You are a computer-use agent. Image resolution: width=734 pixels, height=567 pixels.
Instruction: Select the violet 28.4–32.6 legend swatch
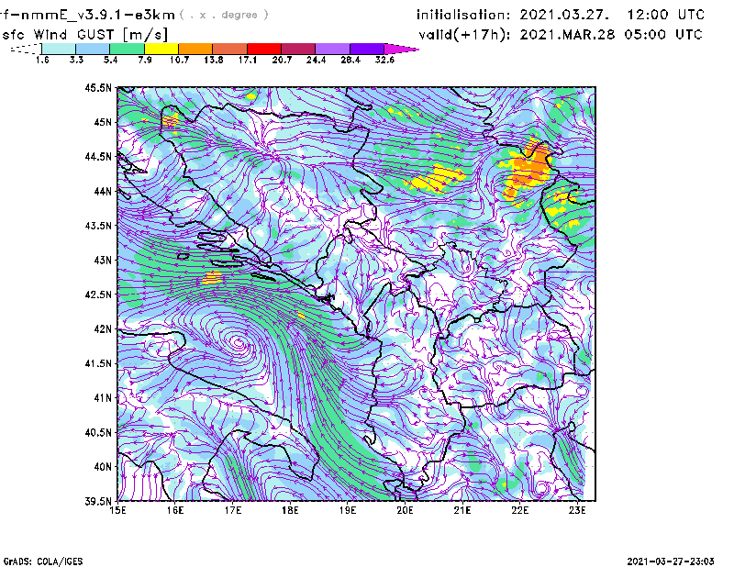click(x=367, y=49)
